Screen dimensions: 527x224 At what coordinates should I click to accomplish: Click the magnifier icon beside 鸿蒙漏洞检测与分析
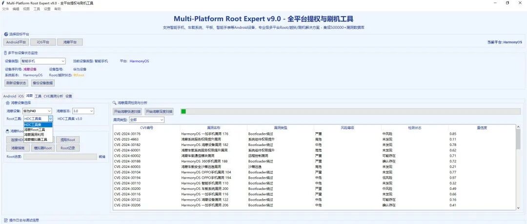114,103
